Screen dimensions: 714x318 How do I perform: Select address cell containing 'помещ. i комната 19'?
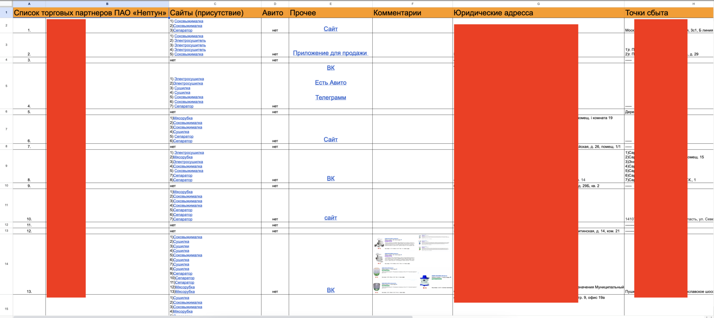click(538, 129)
